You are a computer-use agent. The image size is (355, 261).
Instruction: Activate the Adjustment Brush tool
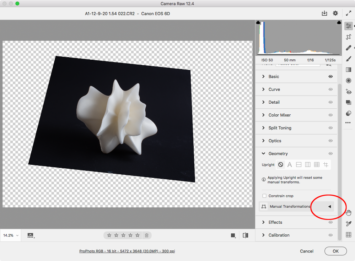(x=349, y=59)
